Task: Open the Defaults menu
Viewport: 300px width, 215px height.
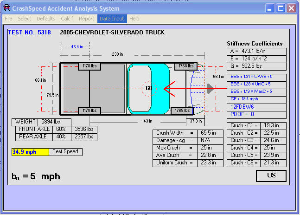Action: point(46,19)
